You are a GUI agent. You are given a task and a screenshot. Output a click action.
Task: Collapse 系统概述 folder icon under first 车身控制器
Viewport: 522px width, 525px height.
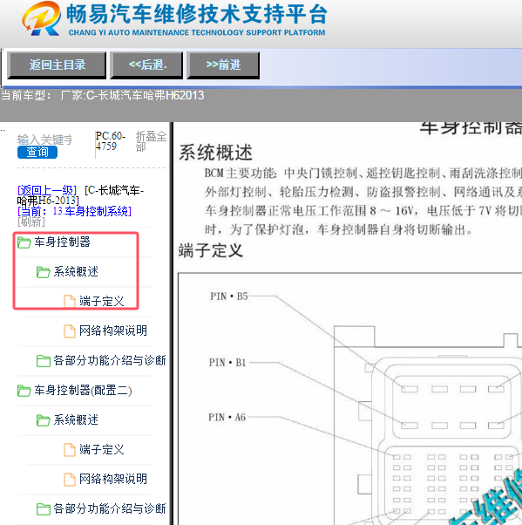pos(44,271)
